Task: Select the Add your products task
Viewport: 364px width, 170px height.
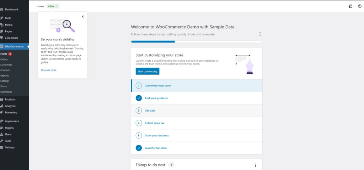Action: click(x=197, y=98)
